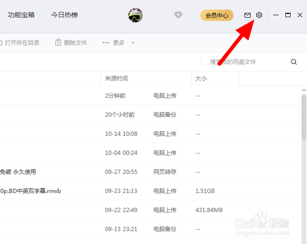Click 电脑上传 in the 2分钟前 row
Image resolution: width=307 pixels, height=244 pixels.
(165, 96)
